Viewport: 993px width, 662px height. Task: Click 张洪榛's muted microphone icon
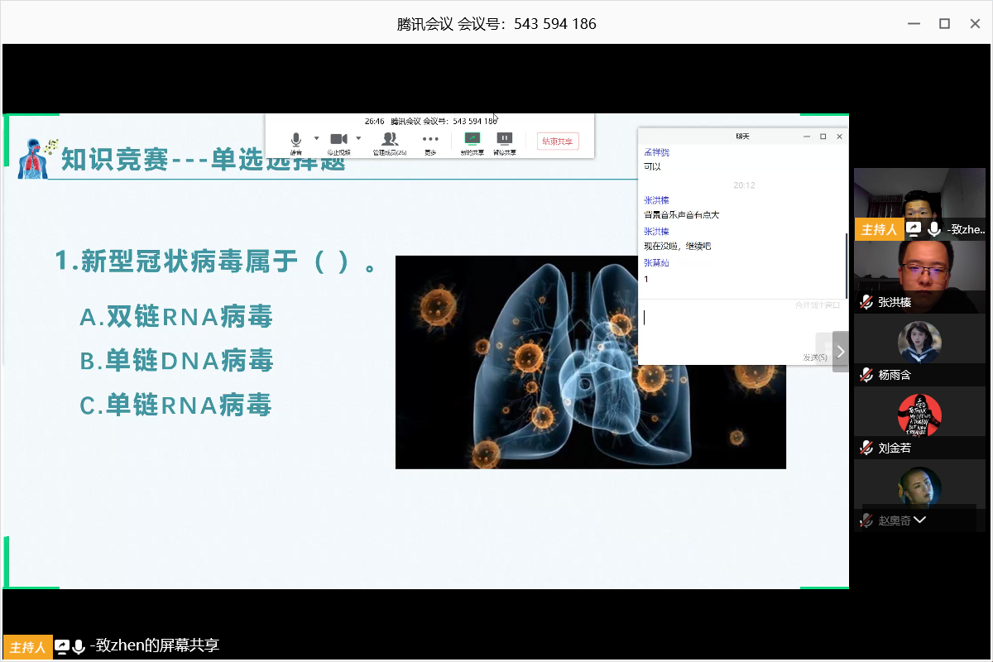866,302
